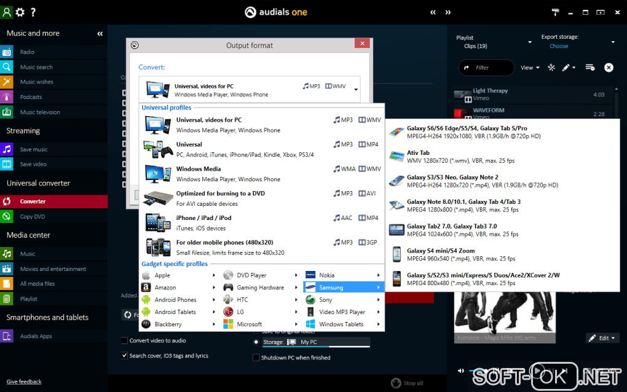
Task: Select Samsung gadget profile menu
Action: (344, 288)
